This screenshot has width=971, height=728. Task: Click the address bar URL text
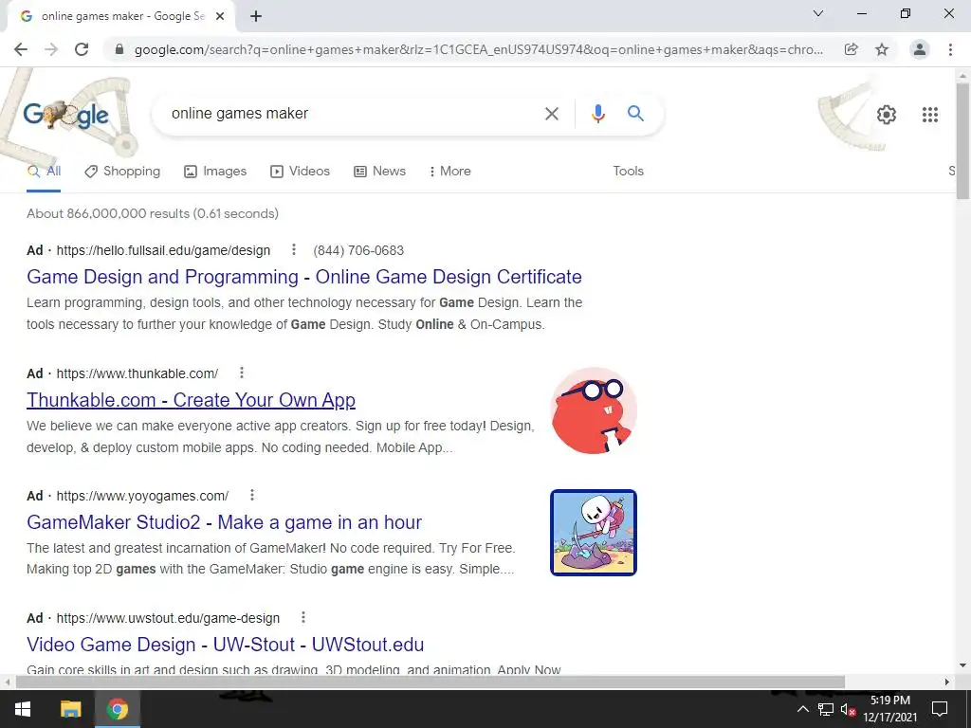[479, 49]
